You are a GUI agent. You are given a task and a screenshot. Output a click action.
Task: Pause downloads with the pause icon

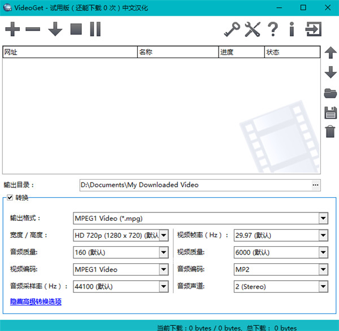click(95, 29)
